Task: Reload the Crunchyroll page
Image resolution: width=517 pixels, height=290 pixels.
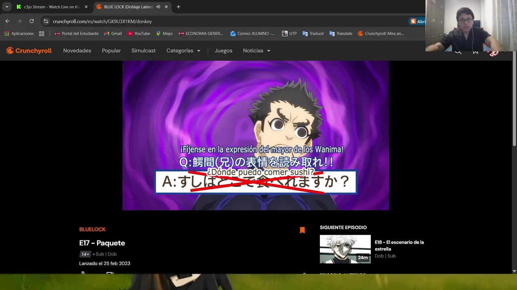Action: pyautogui.click(x=32, y=21)
